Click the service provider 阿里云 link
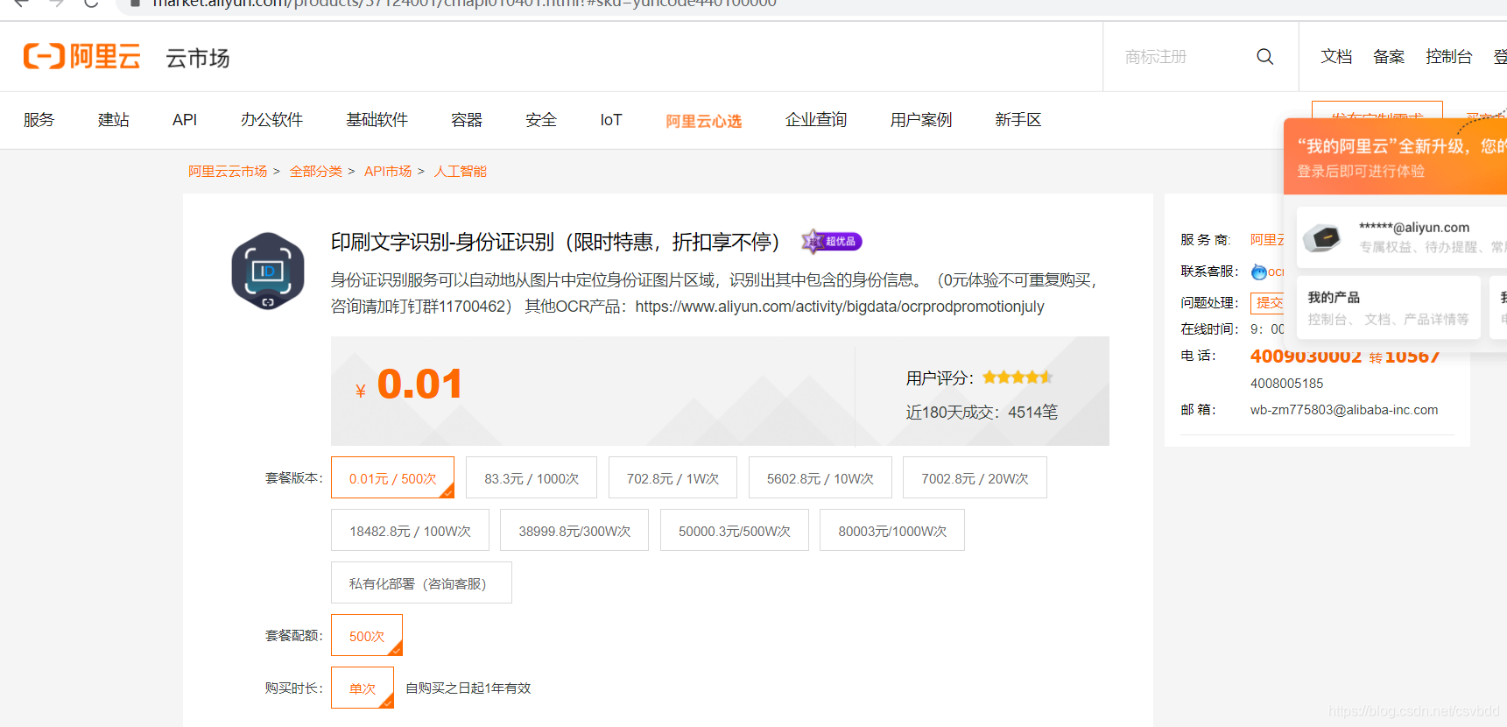1507x727 pixels. [x=1267, y=240]
